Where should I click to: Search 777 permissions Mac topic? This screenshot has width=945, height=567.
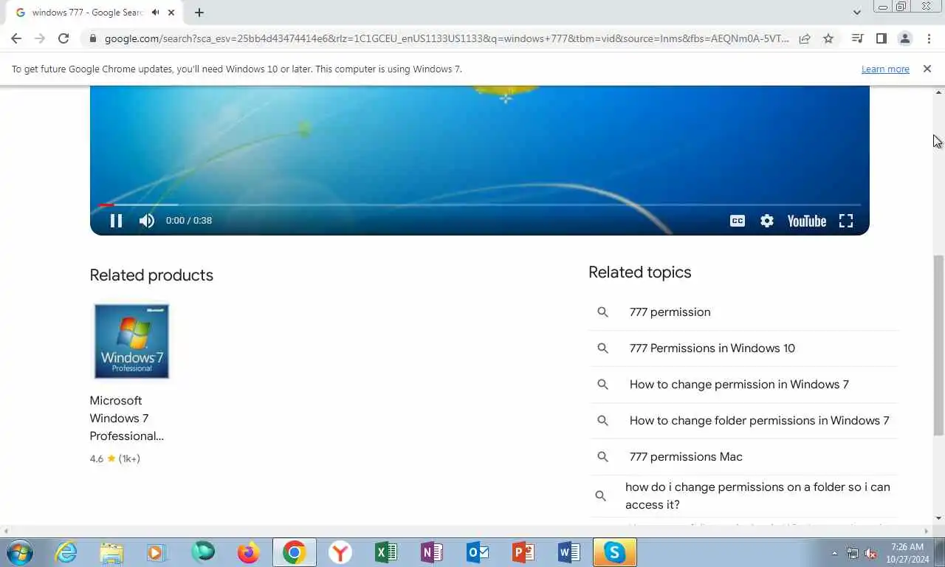tap(686, 456)
